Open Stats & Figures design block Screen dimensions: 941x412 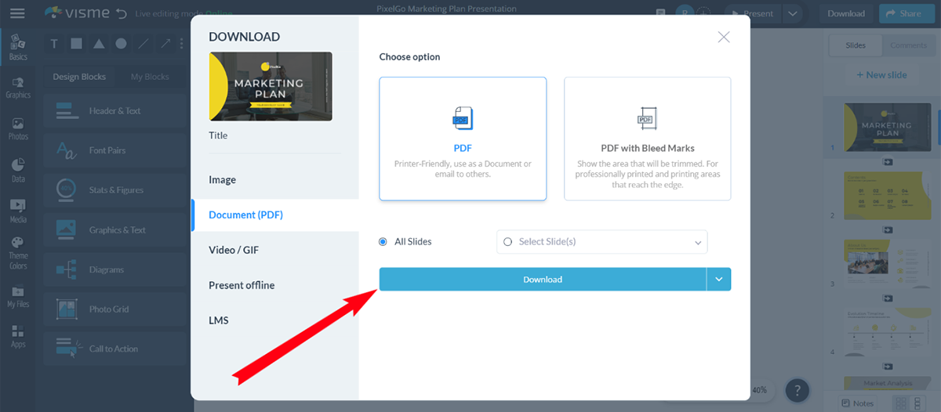click(114, 190)
